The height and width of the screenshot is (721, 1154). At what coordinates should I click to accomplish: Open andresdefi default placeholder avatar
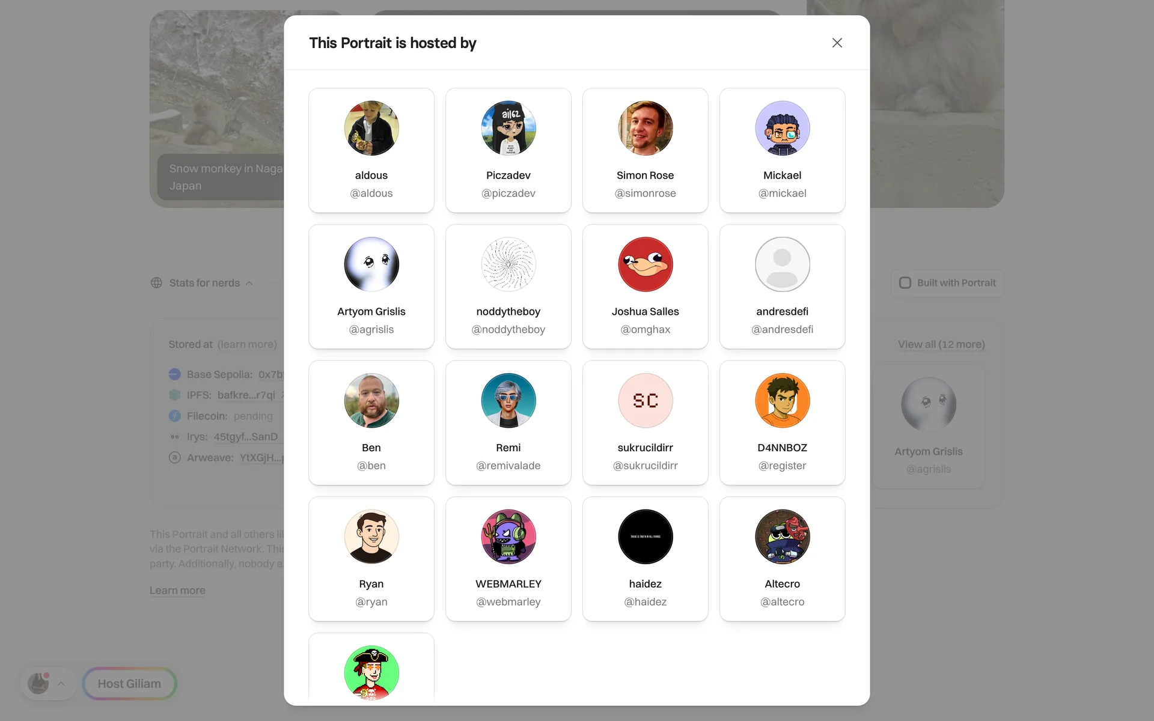(783, 264)
